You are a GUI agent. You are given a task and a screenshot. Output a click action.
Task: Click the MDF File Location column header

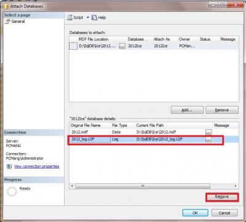pyautogui.click(x=93, y=39)
